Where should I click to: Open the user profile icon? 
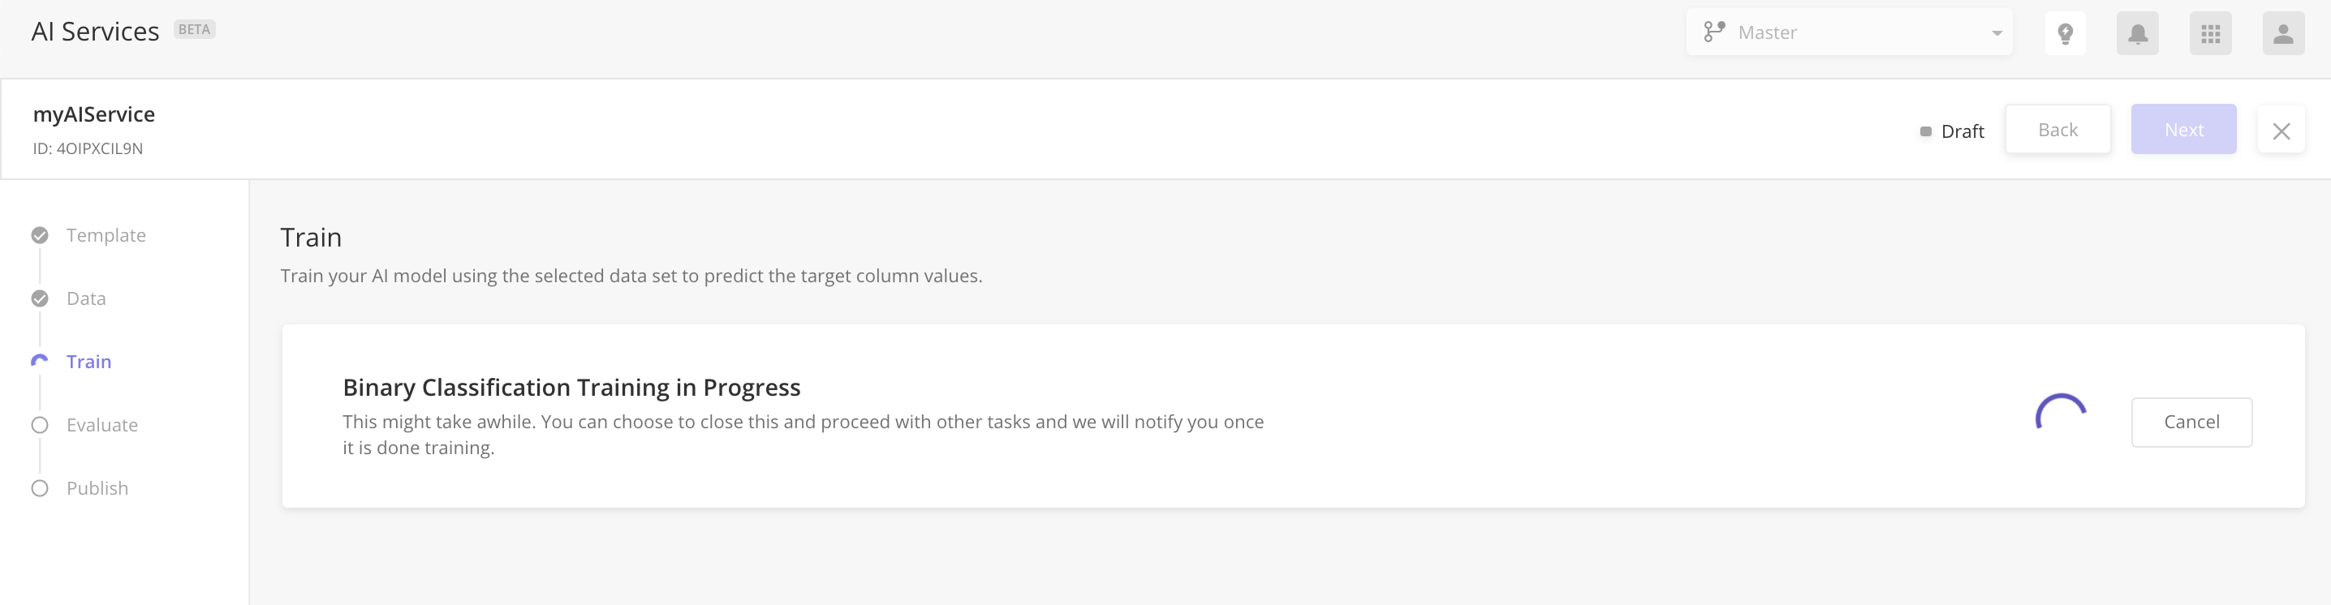click(2284, 33)
